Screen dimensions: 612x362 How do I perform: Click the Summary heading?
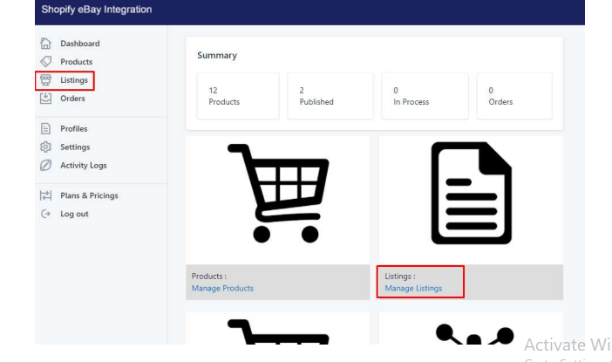217,56
